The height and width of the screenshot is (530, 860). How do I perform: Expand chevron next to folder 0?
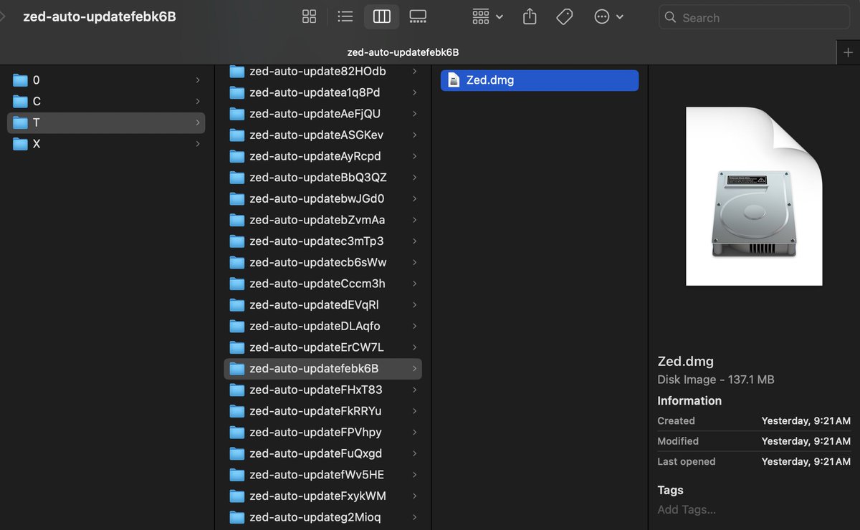(x=198, y=80)
